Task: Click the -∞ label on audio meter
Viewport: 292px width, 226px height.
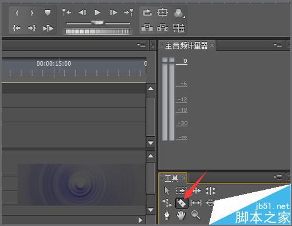Action: (x=183, y=137)
